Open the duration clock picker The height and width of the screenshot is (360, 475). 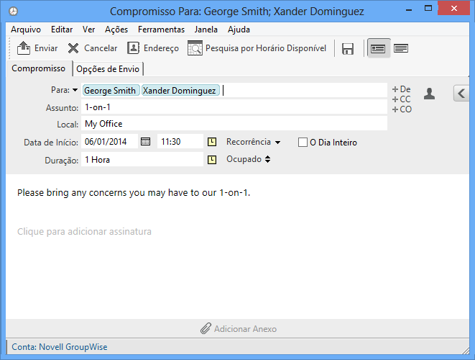[212, 160]
